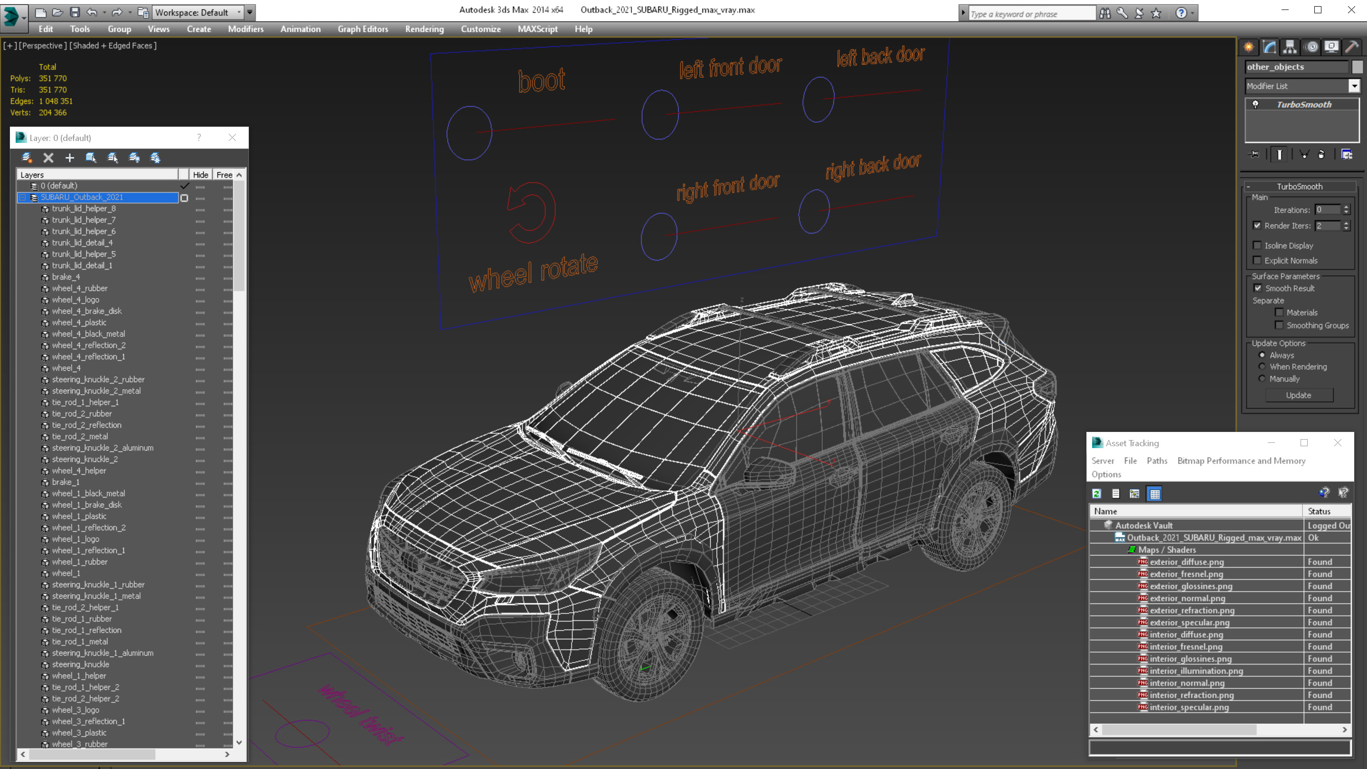Click the Pin Stack icon
The height and width of the screenshot is (769, 1367).
coord(1255,154)
